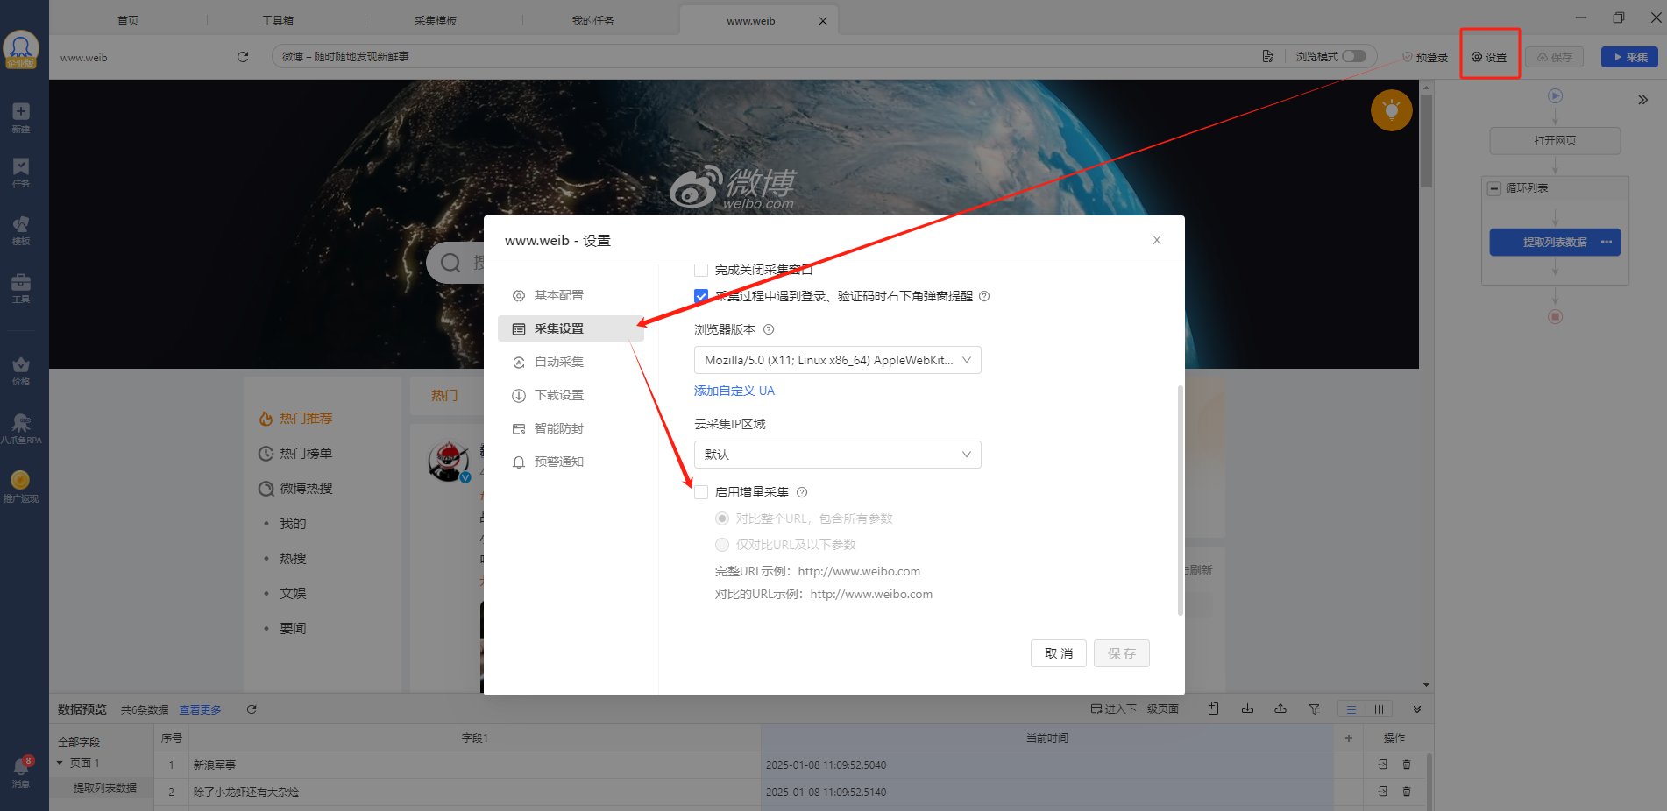1667x811 pixels.
Task: Click the 保存 button in settings dialog
Action: (x=1122, y=653)
